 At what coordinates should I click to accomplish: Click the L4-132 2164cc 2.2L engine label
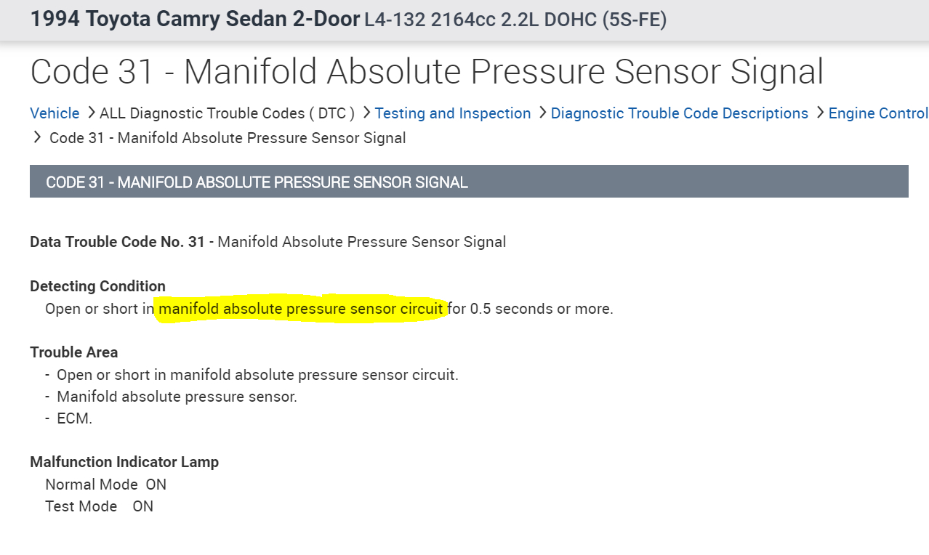pyautogui.click(x=515, y=20)
